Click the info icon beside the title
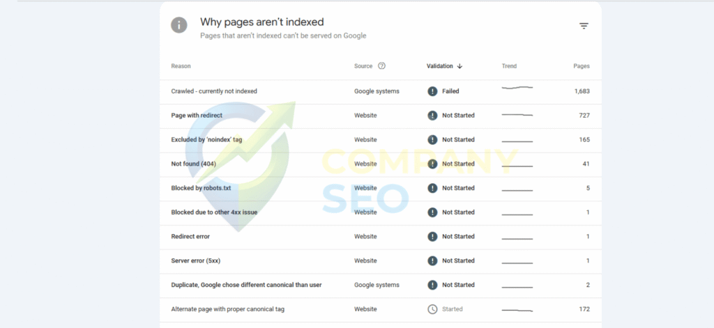 [179, 25]
